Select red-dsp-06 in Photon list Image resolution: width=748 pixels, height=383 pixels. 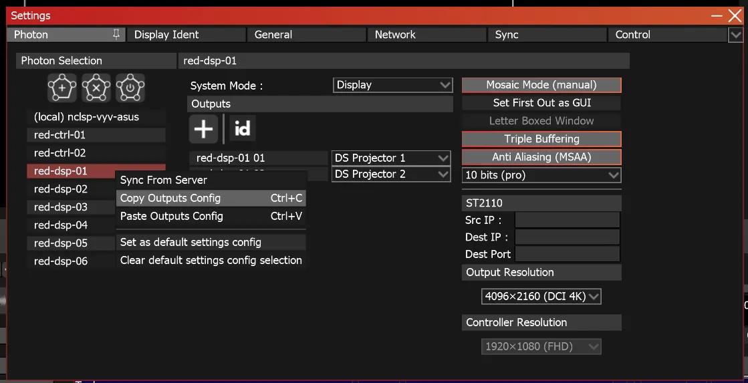pyautogui.click(x=72, y=261)
